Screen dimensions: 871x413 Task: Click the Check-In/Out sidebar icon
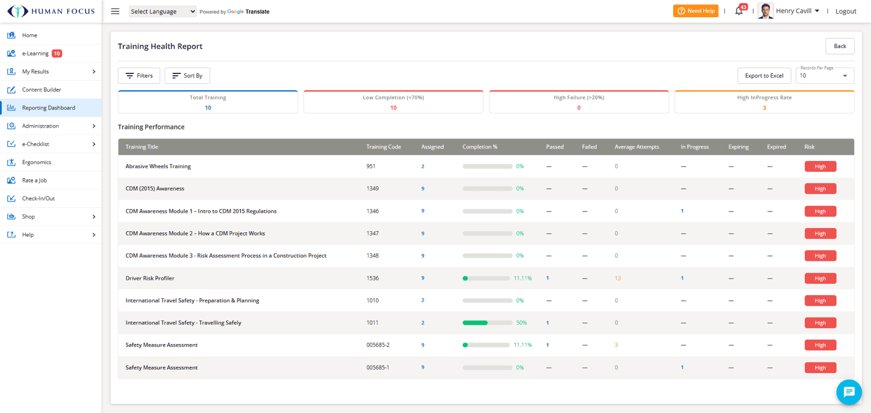click(x=11, y=198)
